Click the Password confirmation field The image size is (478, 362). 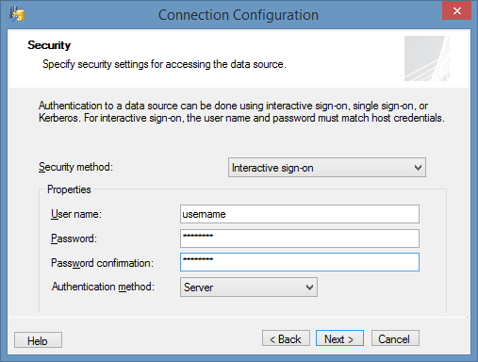tap(300, 262)
